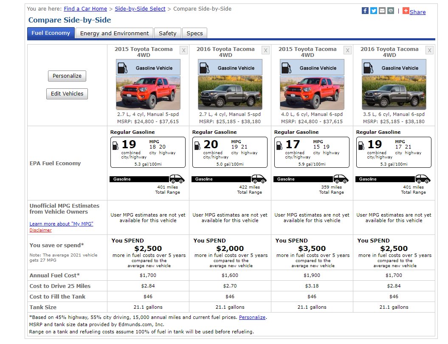Click 2015 Tacoma 2.7 L truck photo

(x=148, y=93)
